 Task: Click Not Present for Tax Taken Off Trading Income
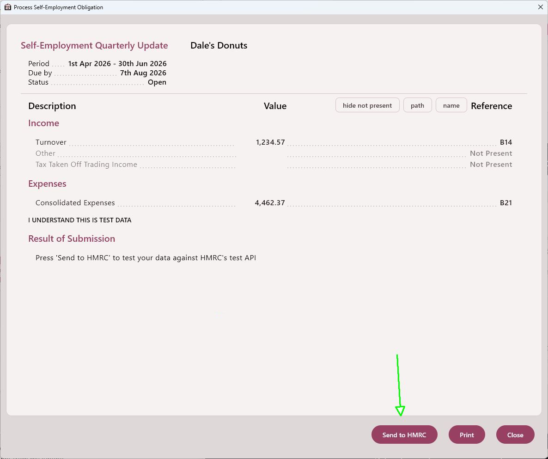tap(491, 165)
